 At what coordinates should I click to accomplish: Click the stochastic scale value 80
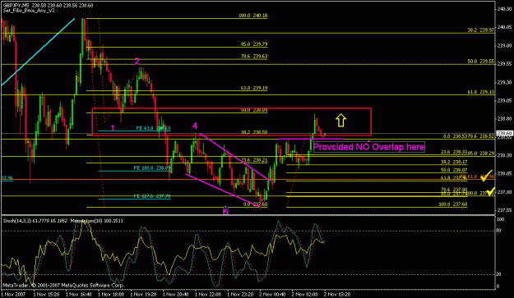tap(499, 231)
